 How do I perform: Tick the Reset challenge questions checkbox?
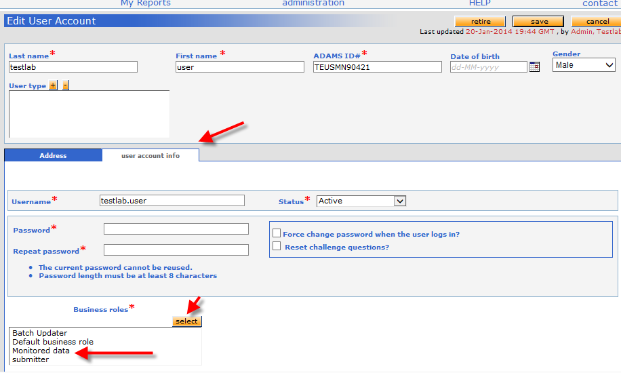[x=277, y=246]
